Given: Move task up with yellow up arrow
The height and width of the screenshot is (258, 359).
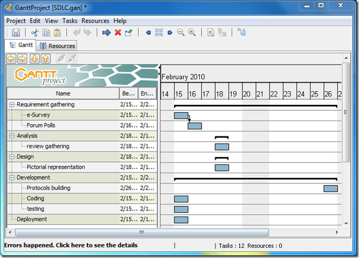Looking at the screenshot, I should point(46,59).
